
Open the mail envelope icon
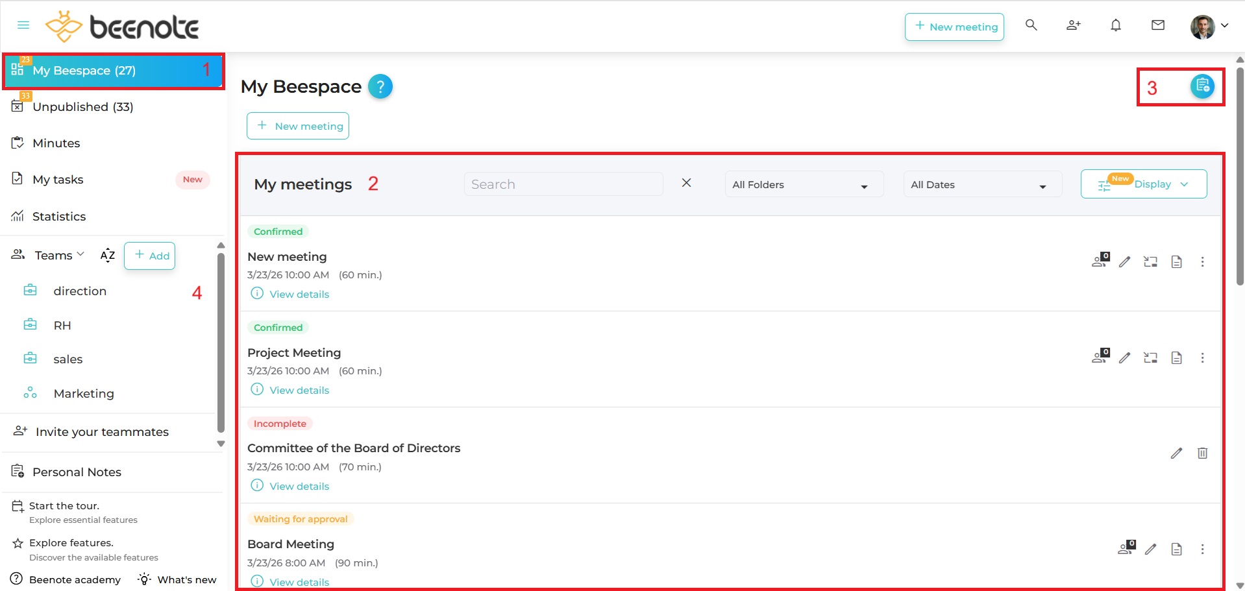point(1157,25)
